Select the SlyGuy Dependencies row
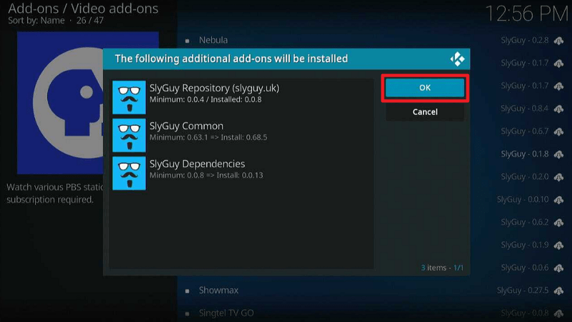Screen dimensions: 572x322 [x=242, y=173]
